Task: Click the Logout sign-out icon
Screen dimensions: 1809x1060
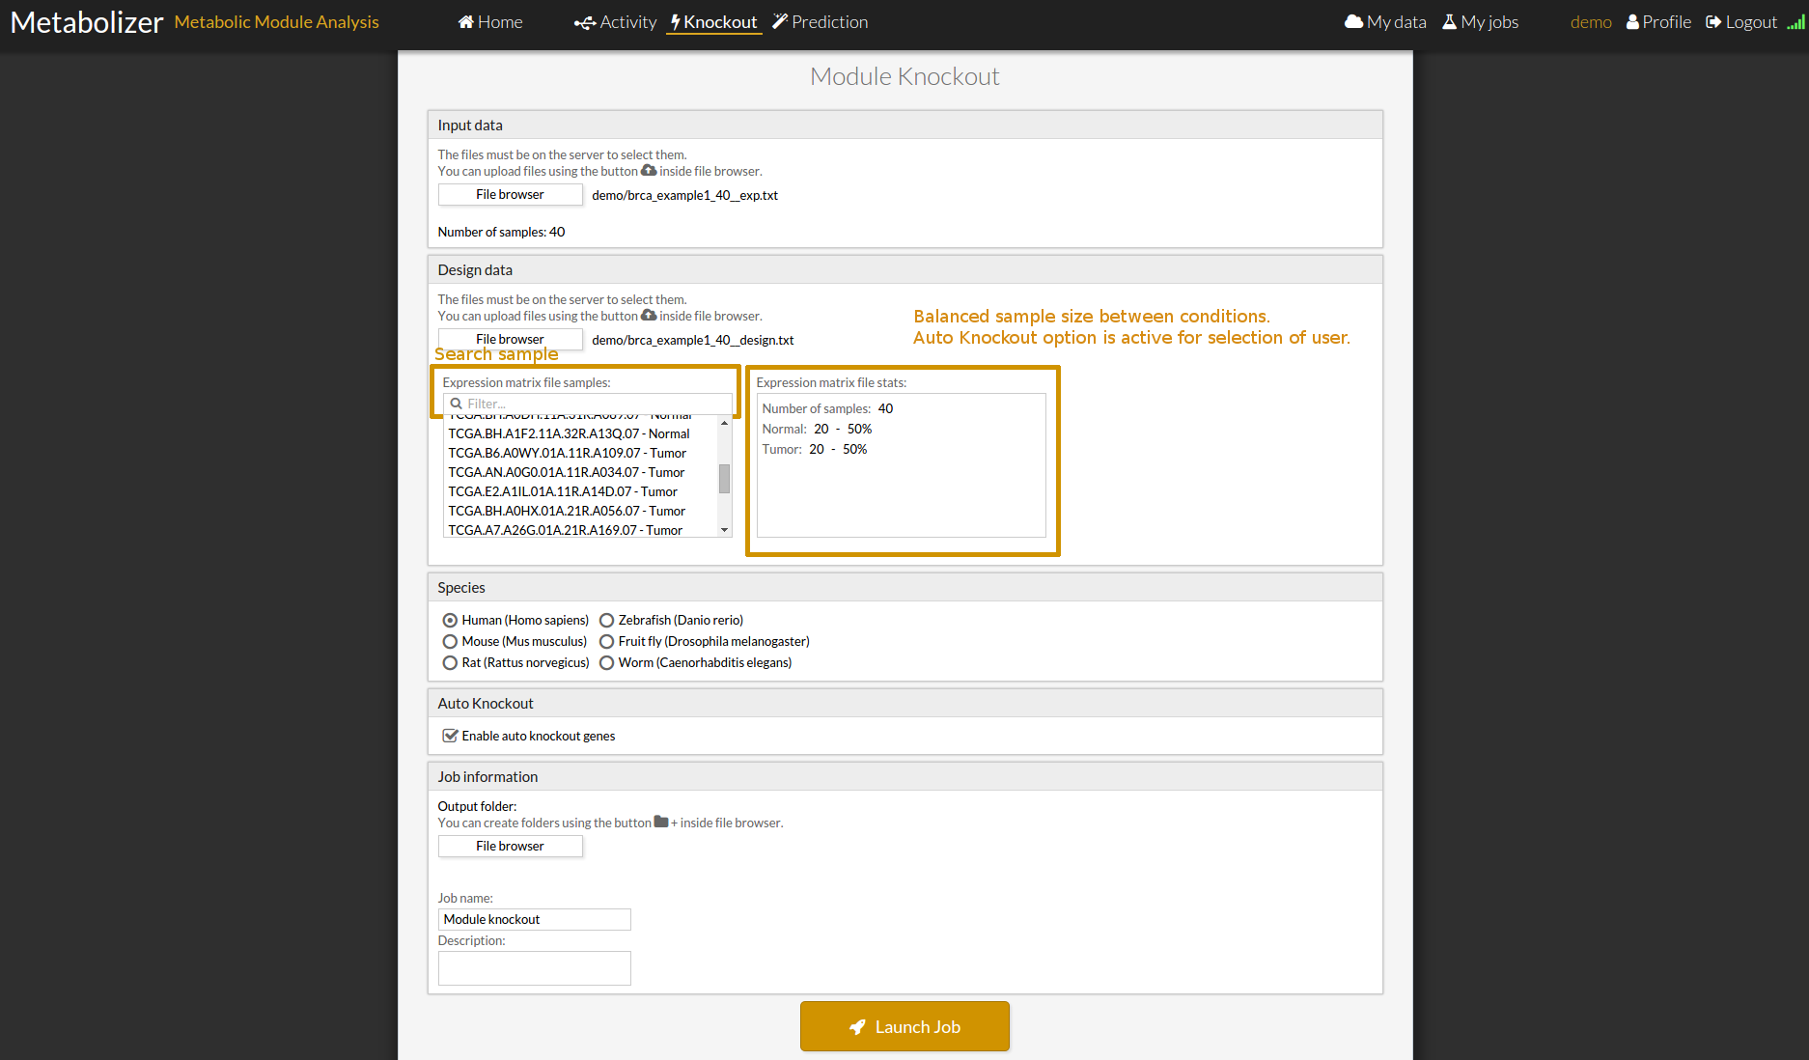Action: 1713,21
